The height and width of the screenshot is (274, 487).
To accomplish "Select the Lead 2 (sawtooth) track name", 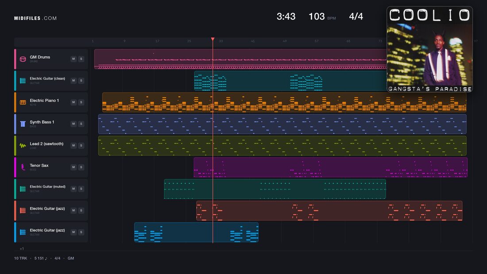I will point(46,144).
